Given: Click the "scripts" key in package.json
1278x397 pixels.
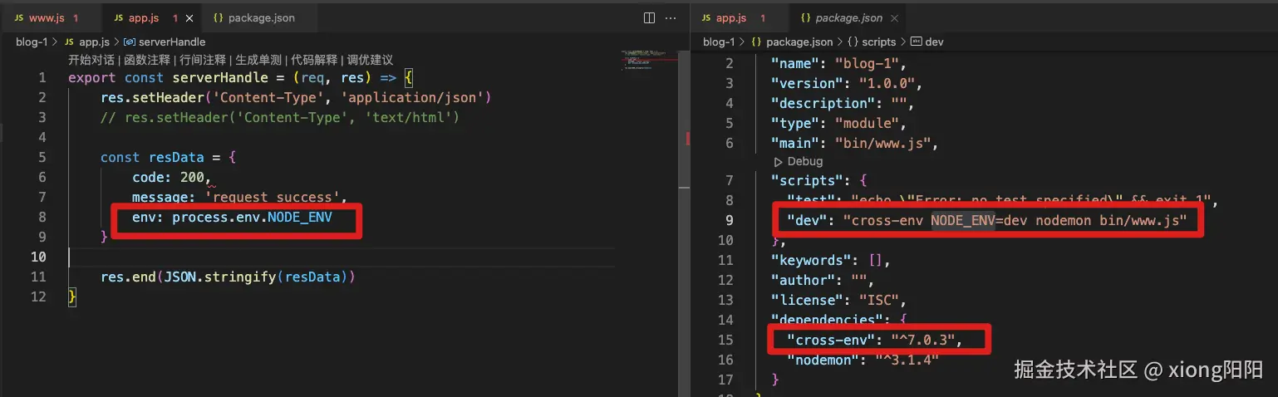Looking at the screenshot, I should coord(806,180).
